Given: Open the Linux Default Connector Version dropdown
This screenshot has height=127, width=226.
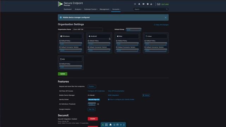Looking at the screenshot, I should [x=156, y=50].
